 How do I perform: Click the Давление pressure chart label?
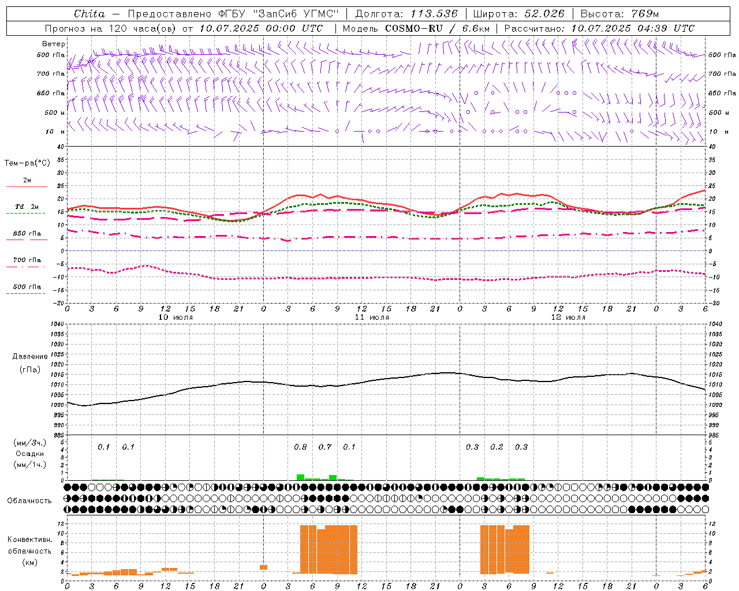click(x=30, y=357)
